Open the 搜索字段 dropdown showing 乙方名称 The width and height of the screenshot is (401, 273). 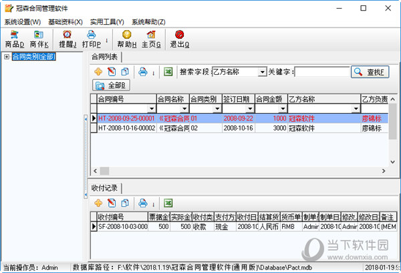[x=261, y=72]
